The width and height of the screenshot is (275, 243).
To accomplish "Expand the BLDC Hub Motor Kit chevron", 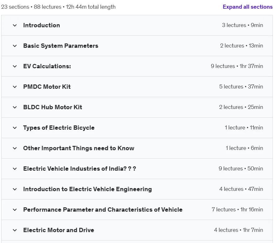I will [15, 107].
